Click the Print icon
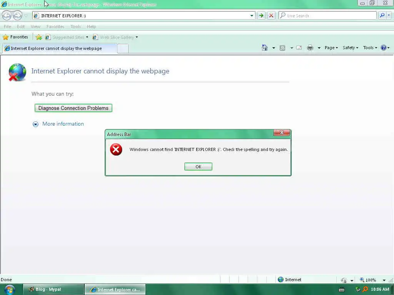The width and height of the screenshot is (394, 295). pos(310,48)
